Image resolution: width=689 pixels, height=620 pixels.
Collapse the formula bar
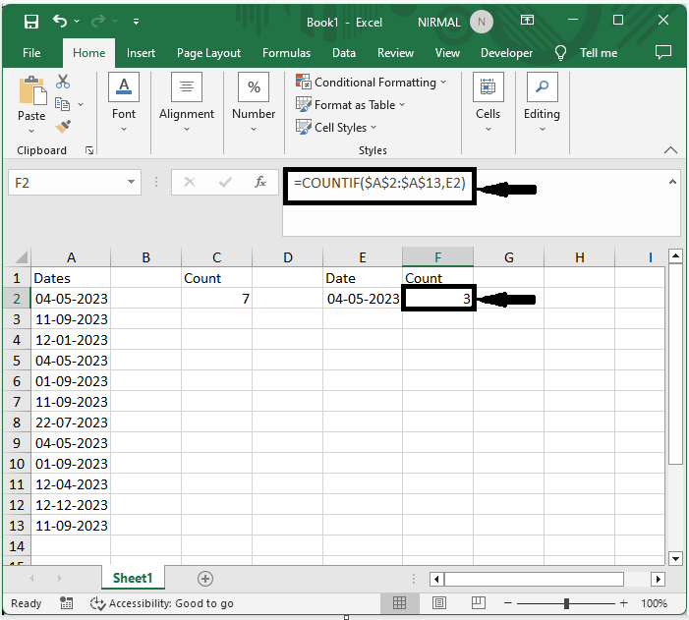[672, 182]
